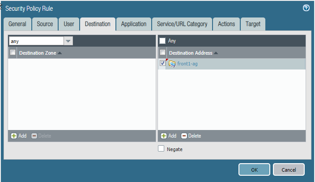The height and width of the screenshot is (182, 315).
Task: Click the 'any' zone combo box field
Action: coord(36,41)
